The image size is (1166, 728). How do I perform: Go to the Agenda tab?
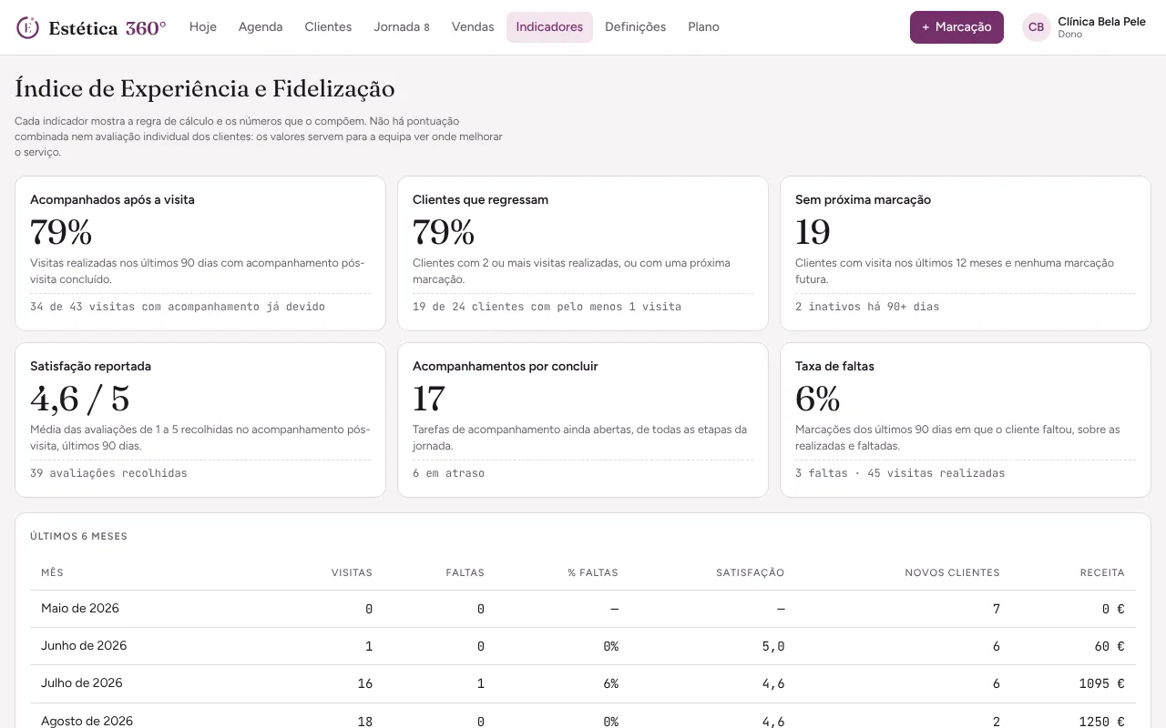tap(261, 27)
